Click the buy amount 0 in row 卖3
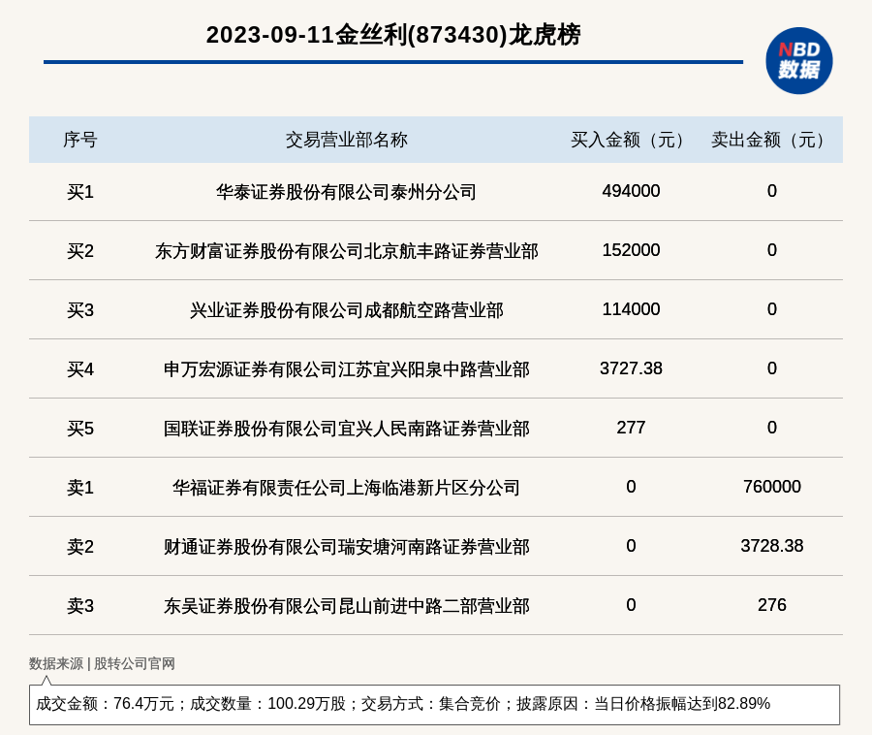This screenshot has height=735, width=872. point(631,604)
